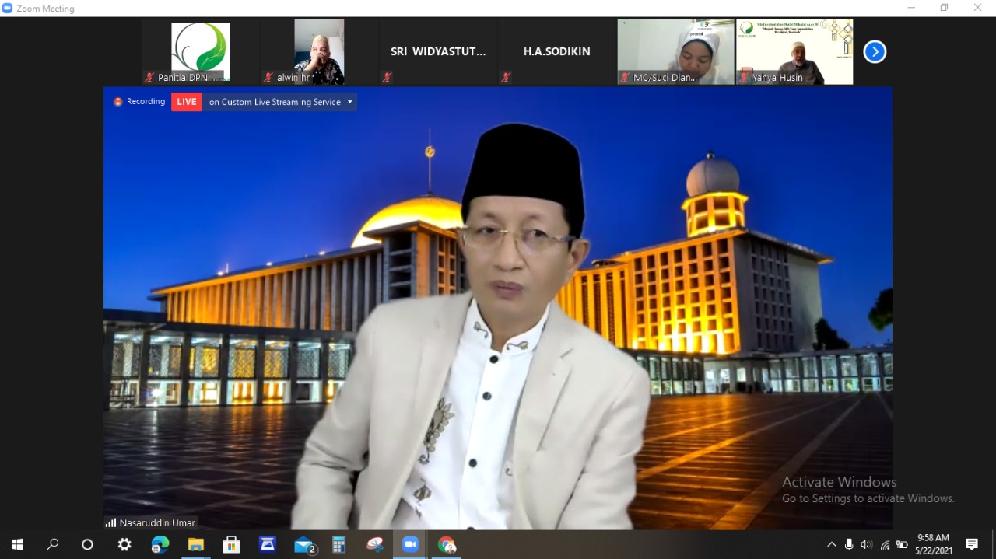This screenshot has height=559, width=996.
Task: Select the Yahya Husin video thumbnail
Action: point(794,51)
